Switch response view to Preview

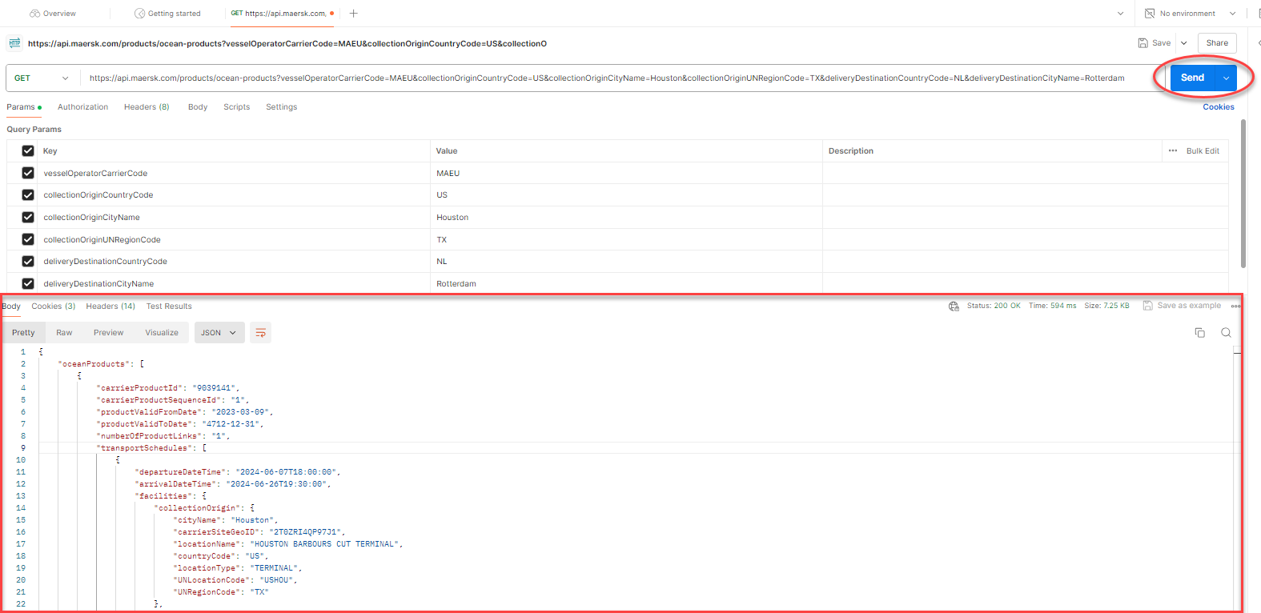[108, 333]
